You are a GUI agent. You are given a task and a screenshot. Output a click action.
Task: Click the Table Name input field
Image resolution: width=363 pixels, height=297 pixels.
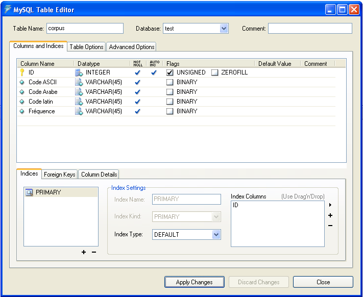(85, 29)
